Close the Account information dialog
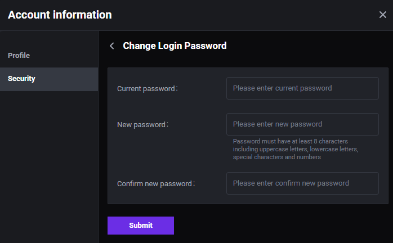This screenshot has height=243, width=393. (383, 15)
